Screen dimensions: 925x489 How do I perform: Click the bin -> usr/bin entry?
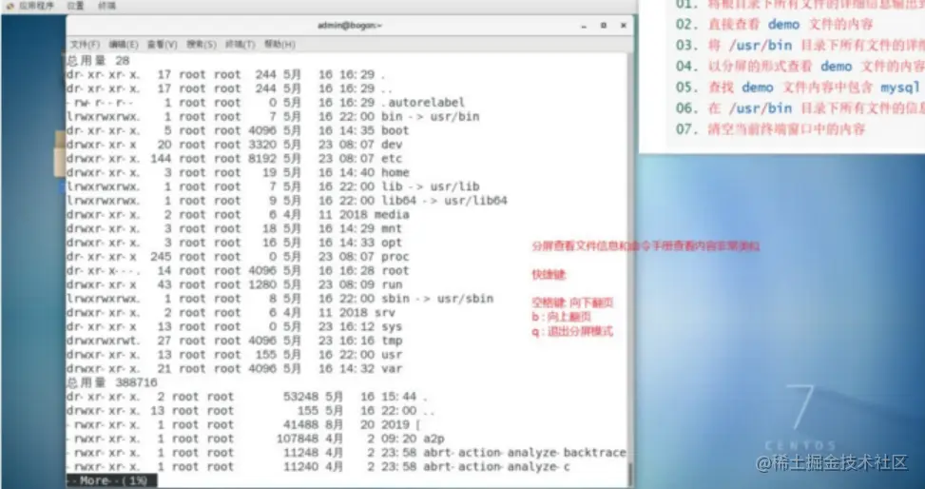[431, 116]
